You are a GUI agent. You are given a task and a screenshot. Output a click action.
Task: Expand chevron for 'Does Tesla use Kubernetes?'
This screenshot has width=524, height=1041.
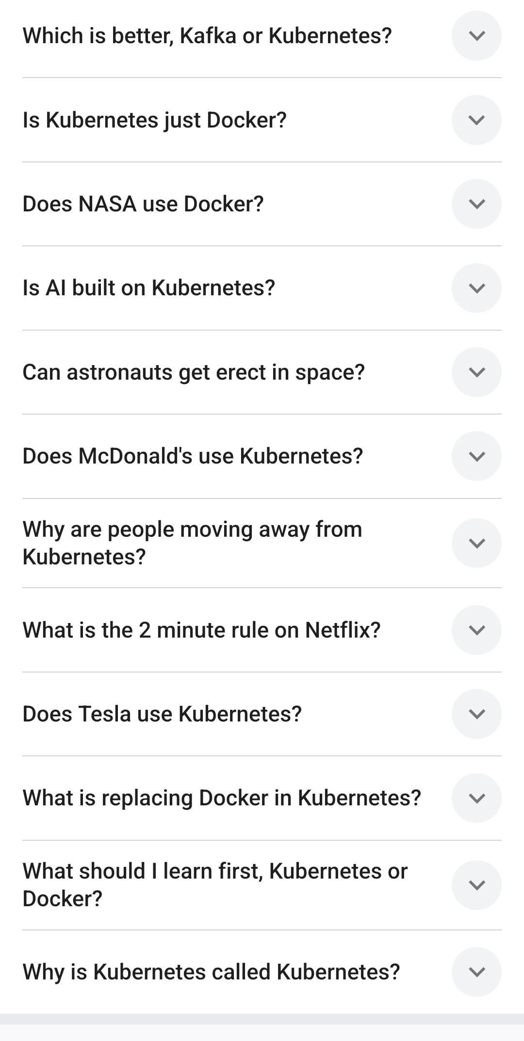coord(476,714)
